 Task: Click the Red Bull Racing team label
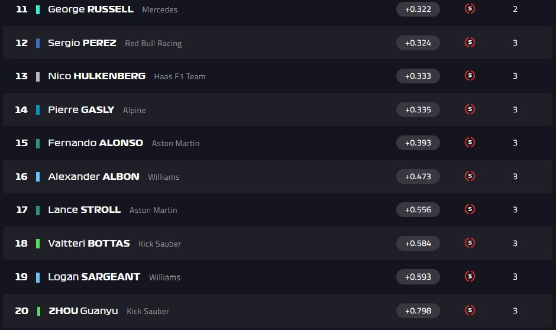pos(153,43)
